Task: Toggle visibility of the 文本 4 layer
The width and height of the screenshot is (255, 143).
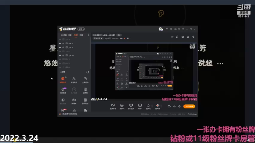Action: pos(60,39)
